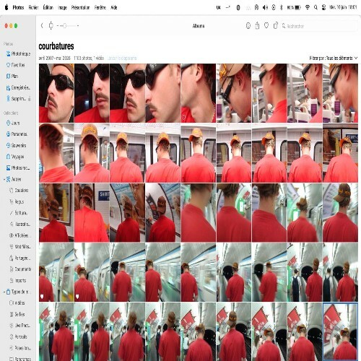Rotate the photo with toolbar icon
This screenshot has width=361, height=361.
click(x=276, y=25)
